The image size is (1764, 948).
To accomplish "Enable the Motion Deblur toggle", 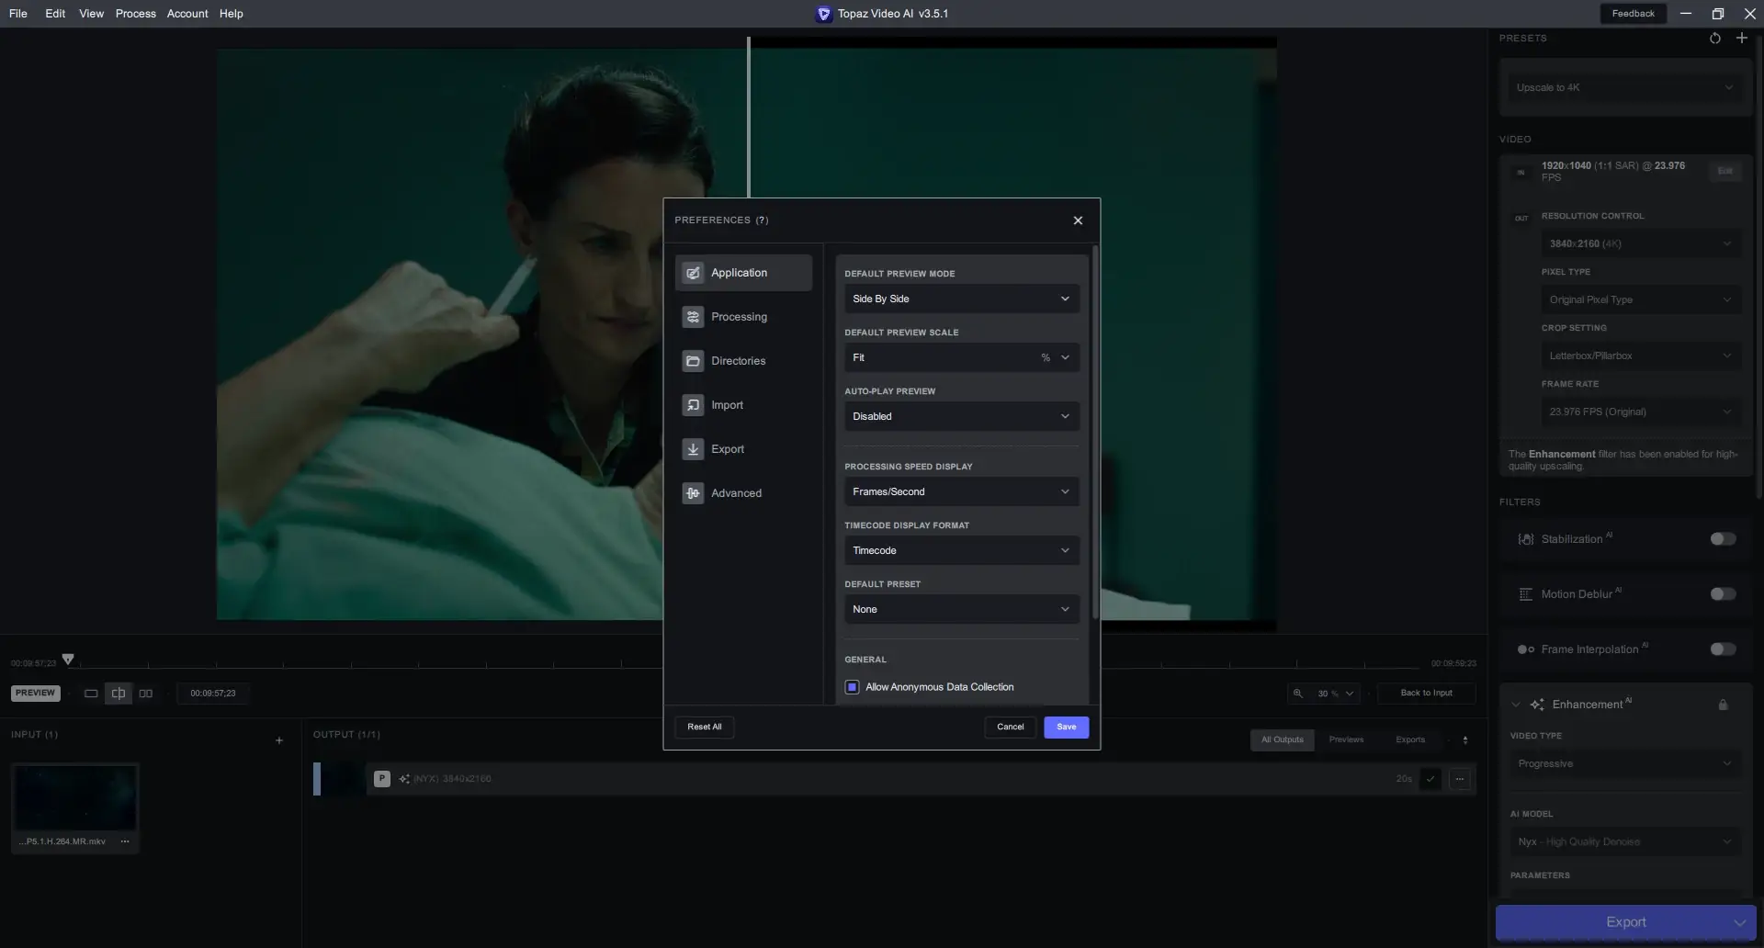I will [1723, 594].
